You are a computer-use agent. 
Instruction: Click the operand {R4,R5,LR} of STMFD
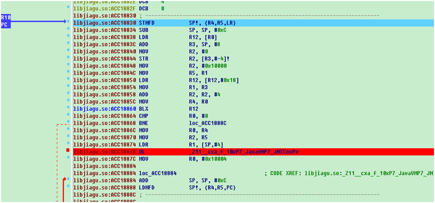point(219,23)
